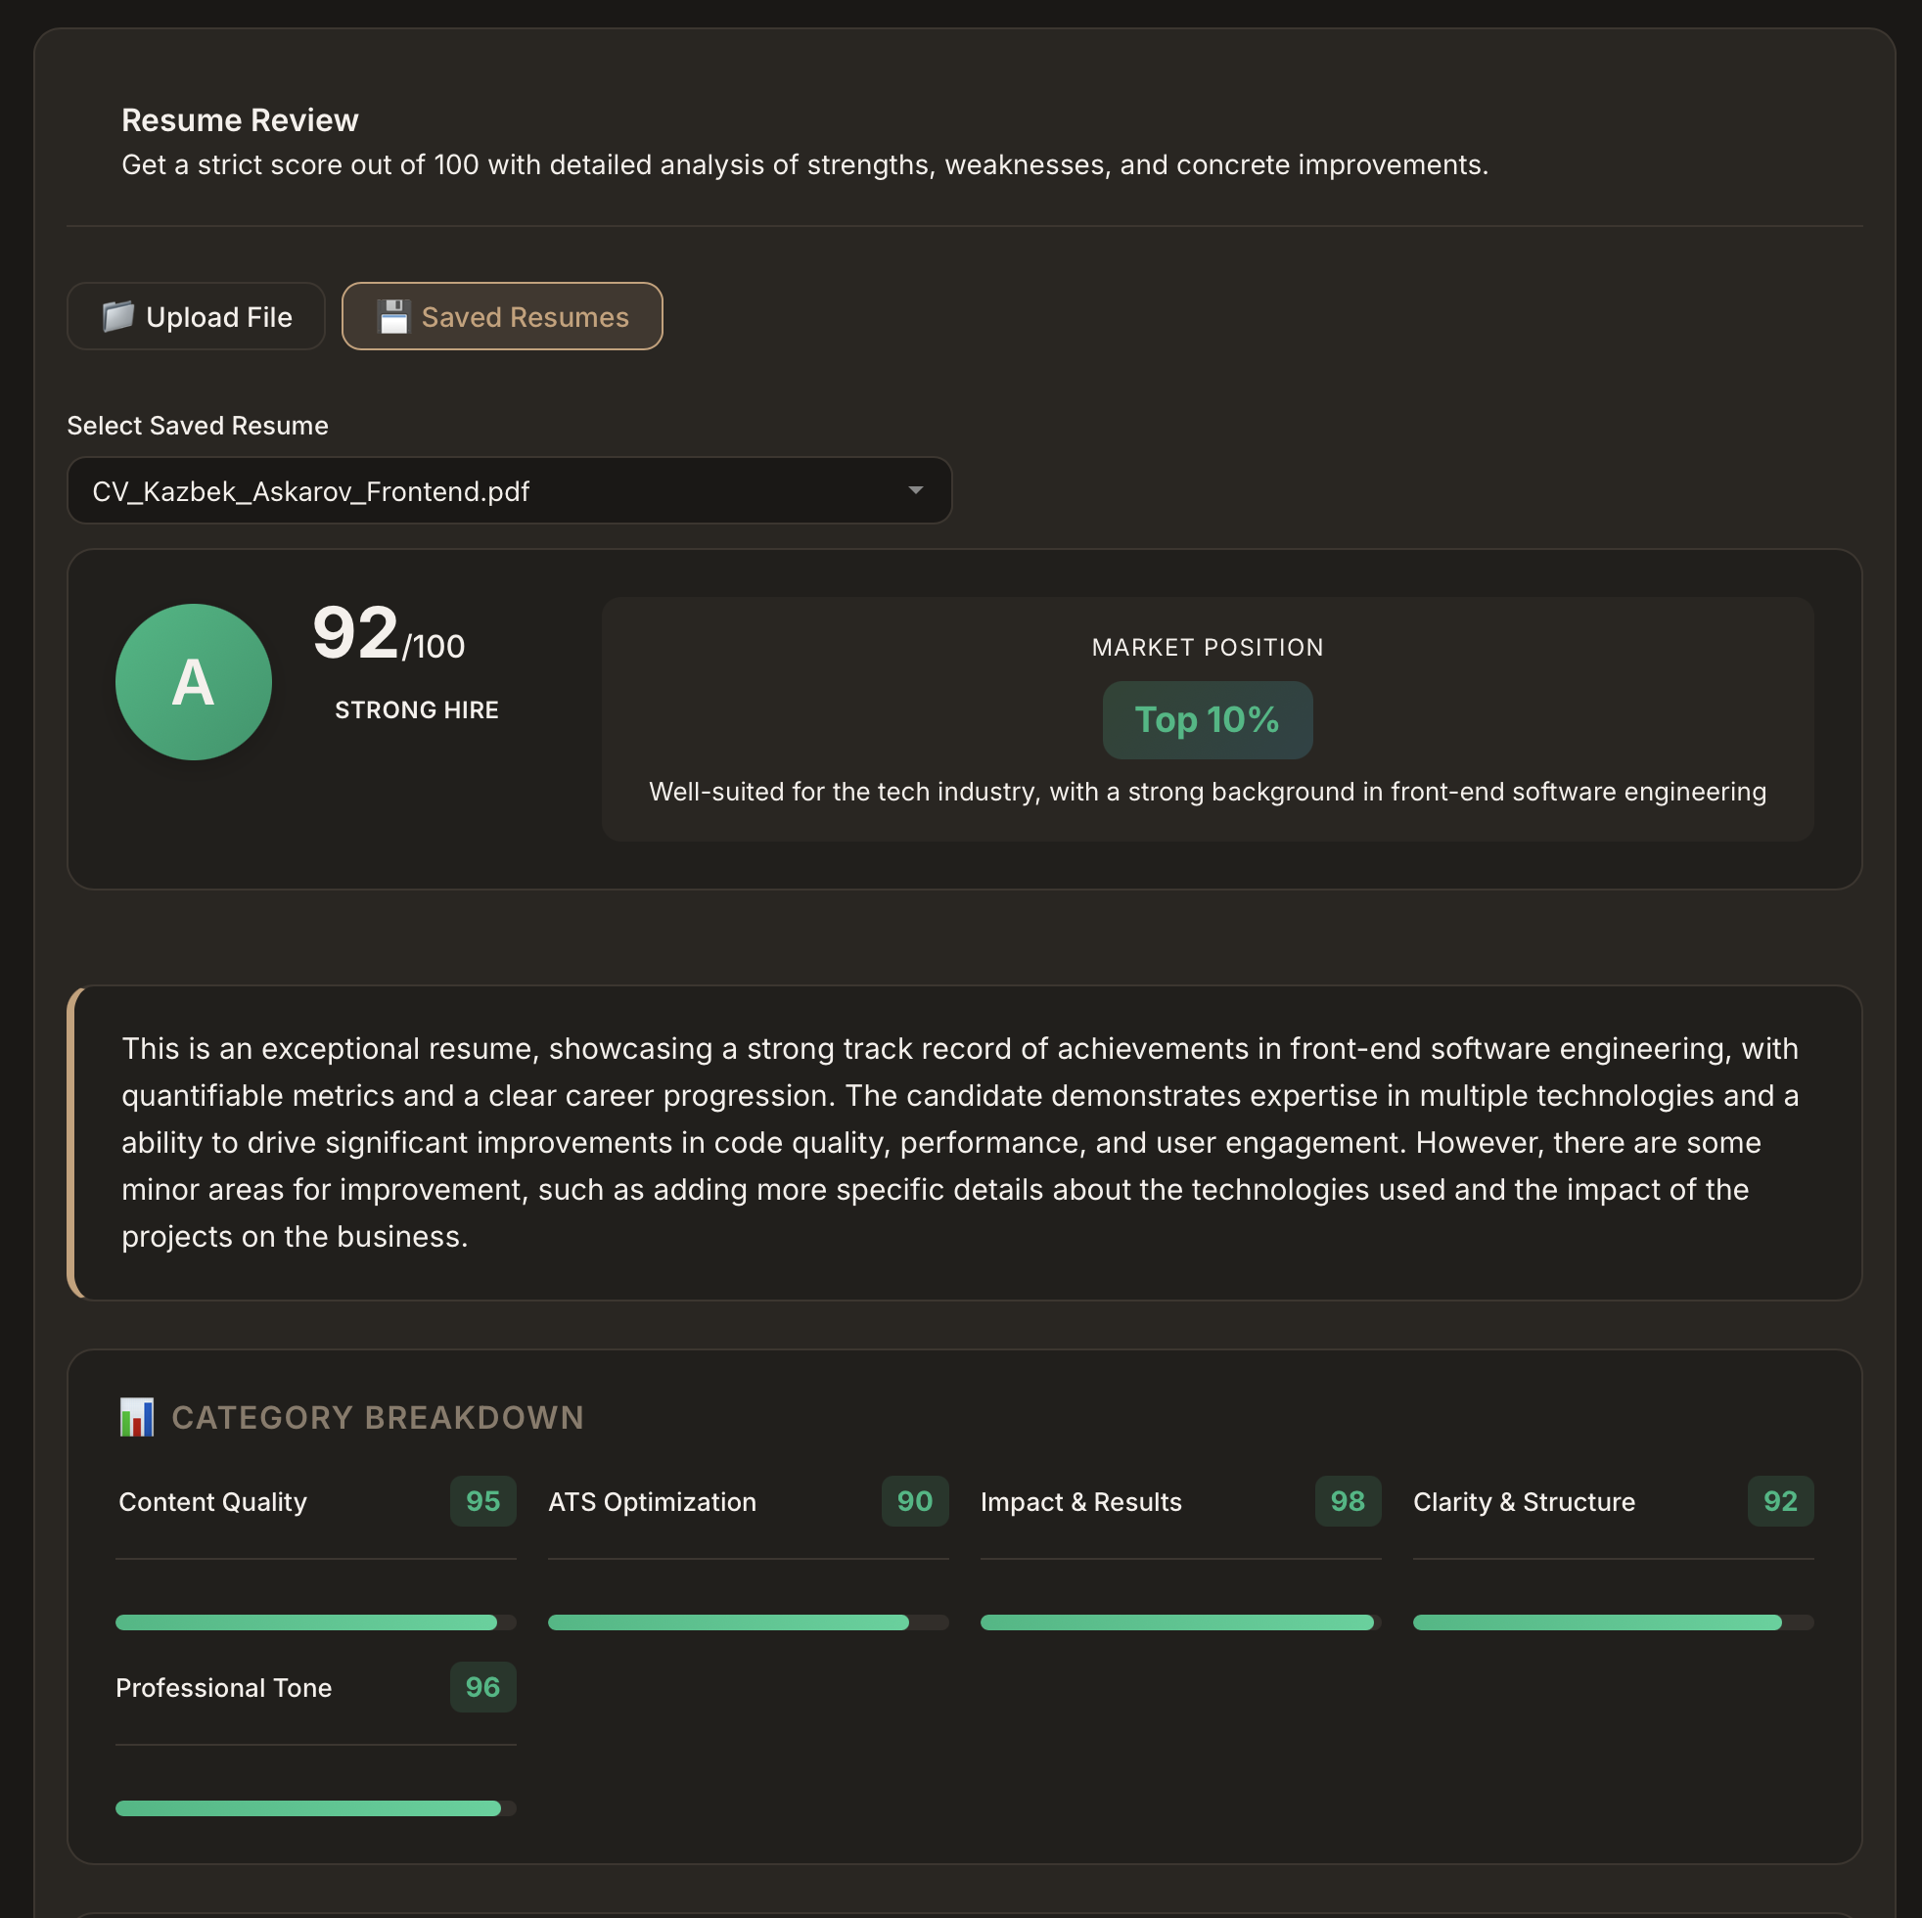Viewport: 1922px width, 1918px height.
Task: Switch to the Saved Resumes tab
Action: point(502,316)
